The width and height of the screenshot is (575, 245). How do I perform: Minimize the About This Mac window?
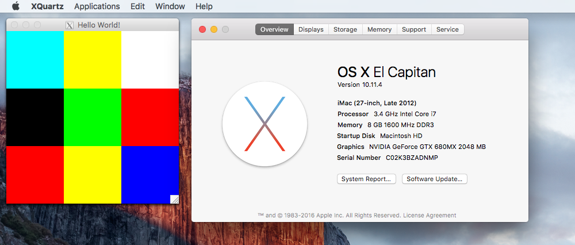214,29
